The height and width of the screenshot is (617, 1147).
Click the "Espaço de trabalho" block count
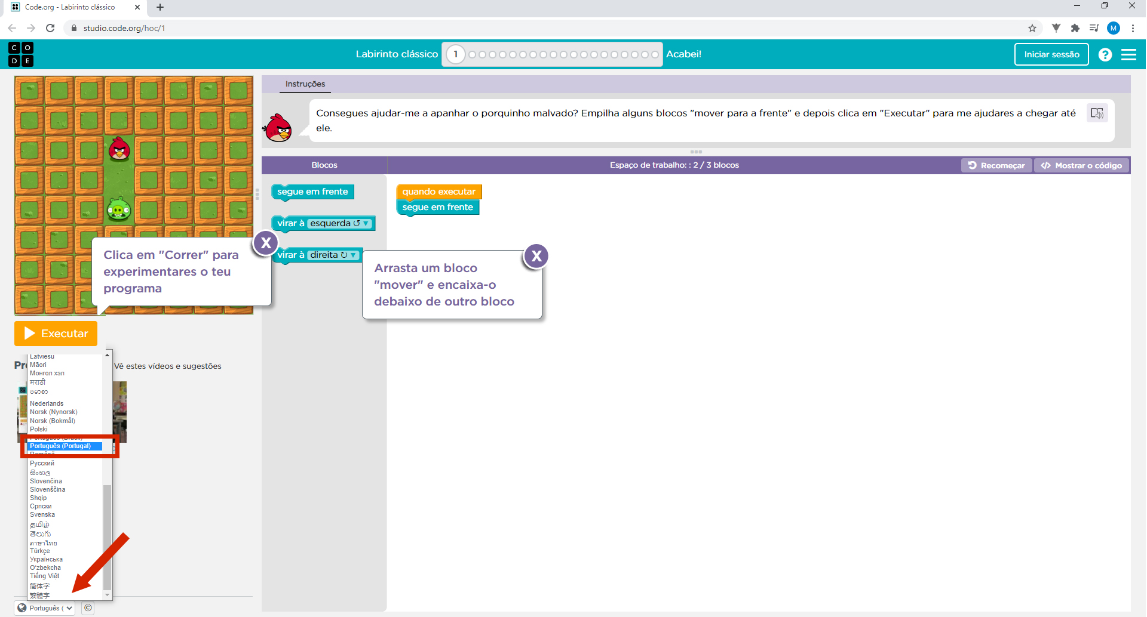[x=674, y=165]
